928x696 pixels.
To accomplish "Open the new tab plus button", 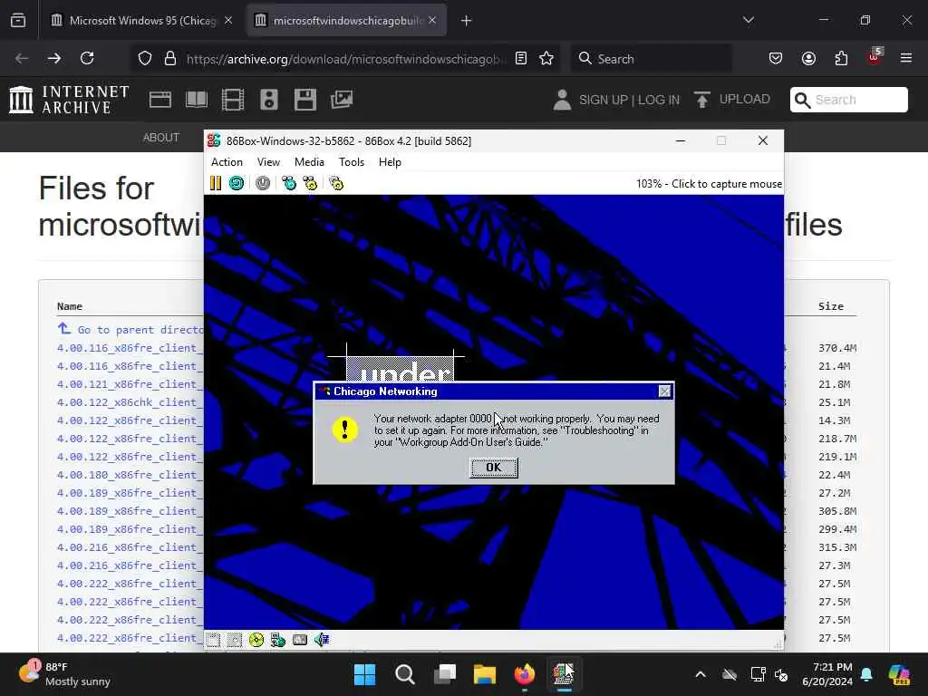I will (467, 21).
